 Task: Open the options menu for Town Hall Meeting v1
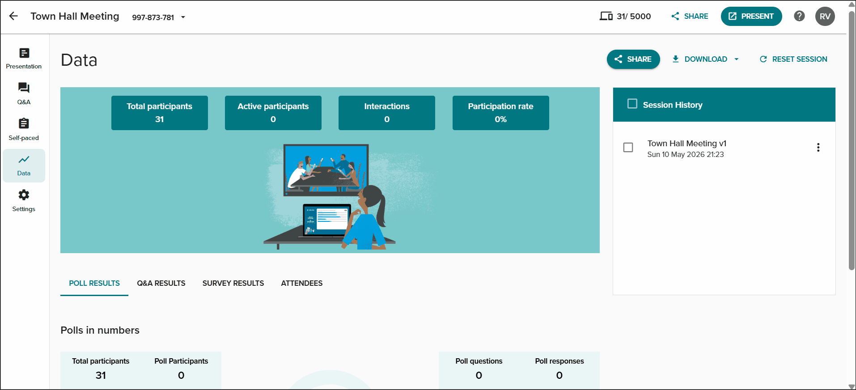click(818, 148)
